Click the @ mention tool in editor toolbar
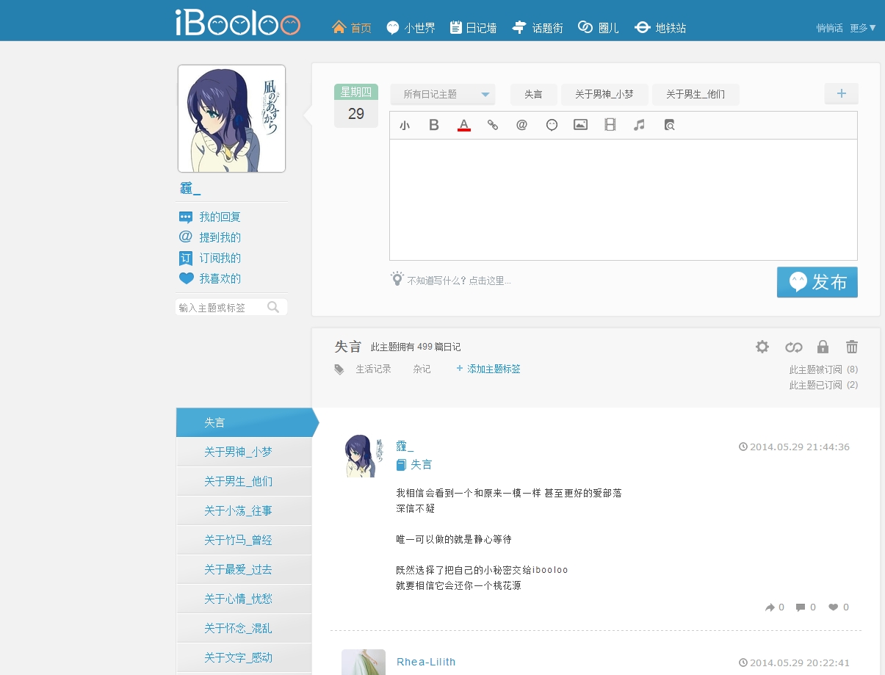This screenshot has height=675, width=885. pyautogui.click(x=522, y=125)
